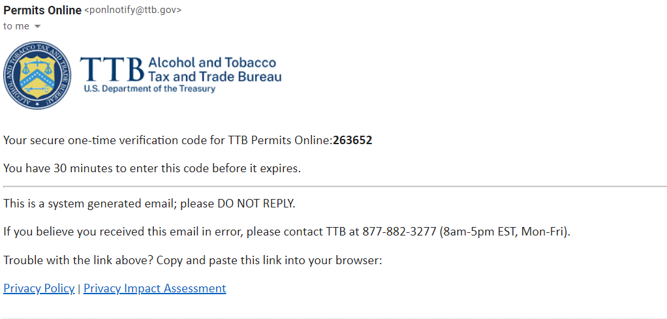This screenshot has width=667, height=319.
Task: Click "Your secure one-time verification code" text
Action: (x=114, y=140)
